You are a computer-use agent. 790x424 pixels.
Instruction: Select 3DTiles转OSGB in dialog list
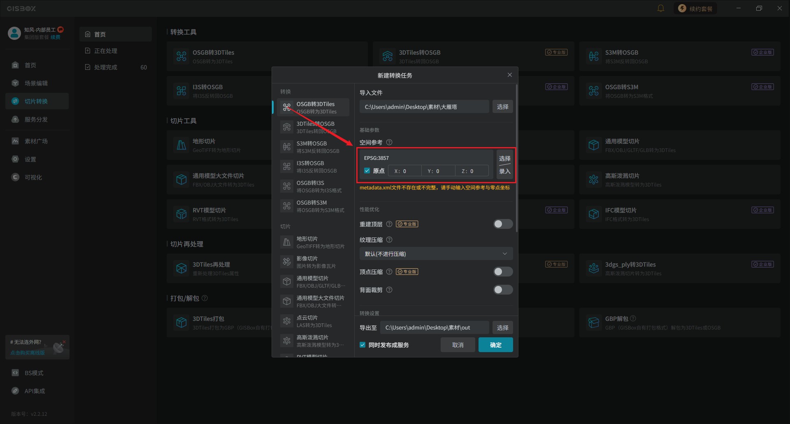click(313, 127)
